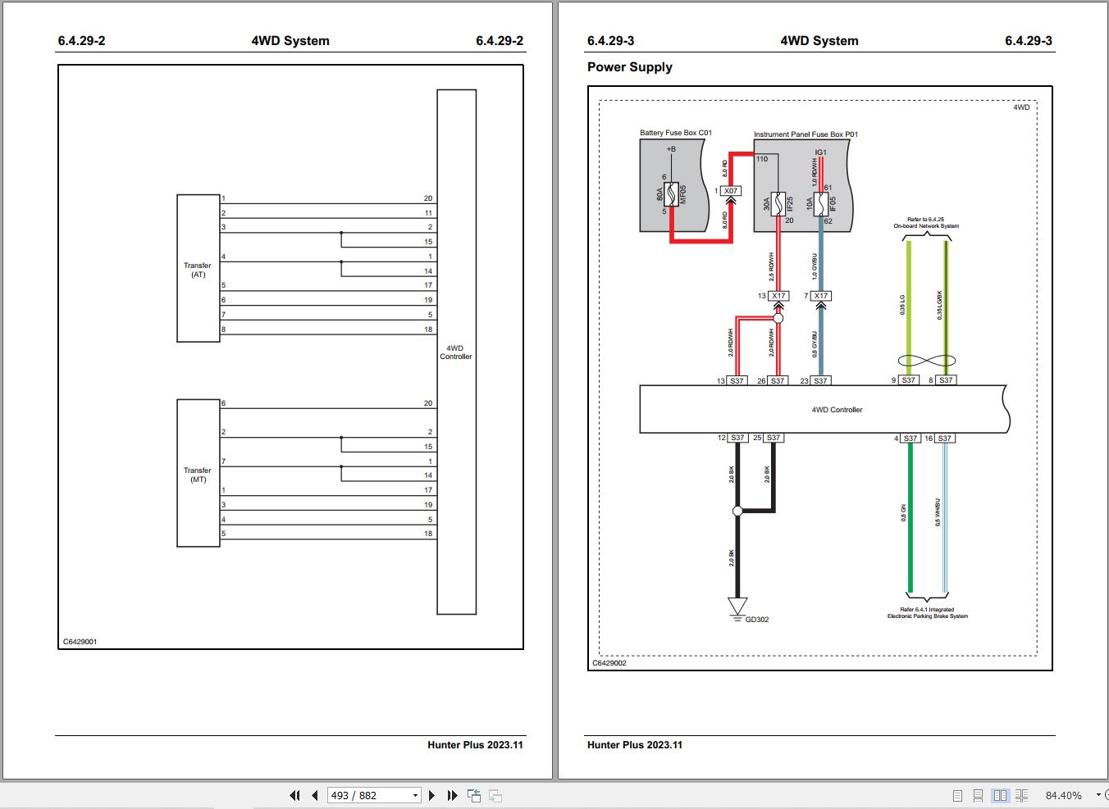This screenshot has width=1109, height=809.
Task: Open the page number dropdown list
Action: [414, 795]
